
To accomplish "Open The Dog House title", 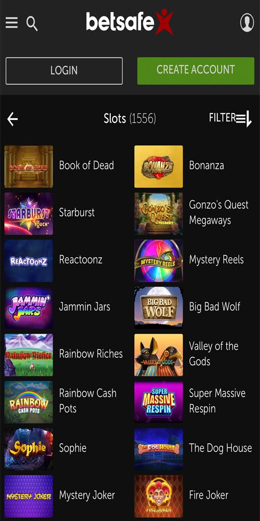I will coord(220,448).
